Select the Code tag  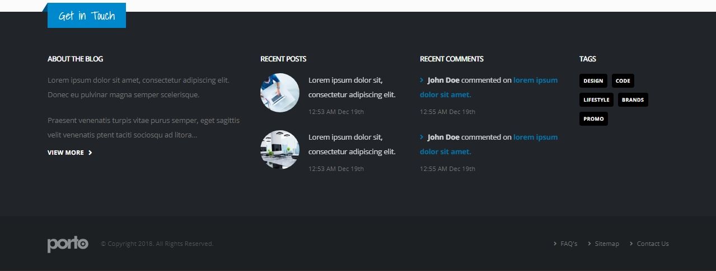[x=623, y=81]
